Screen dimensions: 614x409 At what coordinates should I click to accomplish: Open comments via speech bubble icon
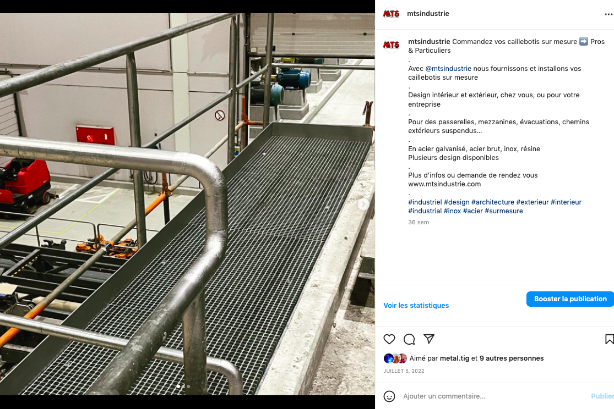(x=409, y=339)
